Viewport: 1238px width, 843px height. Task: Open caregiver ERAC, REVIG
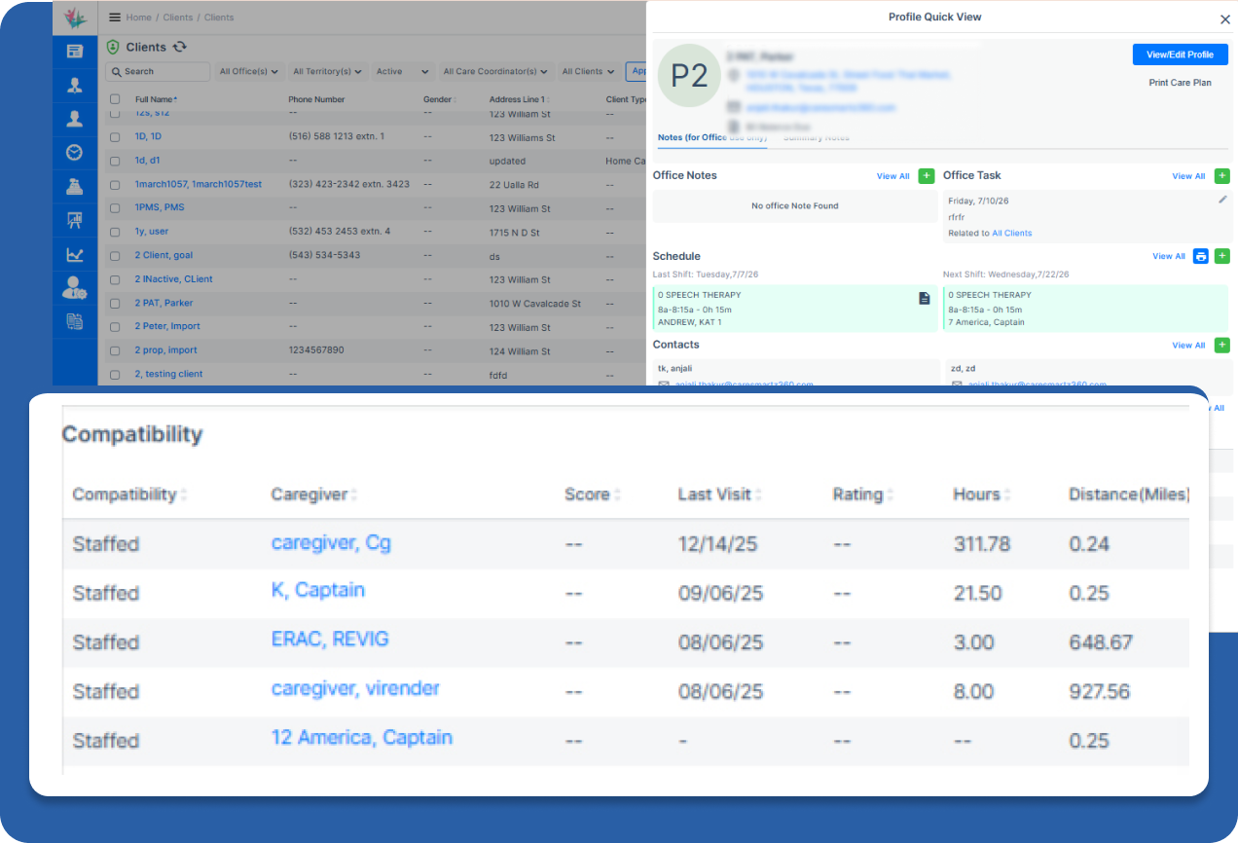click(330, 640)
